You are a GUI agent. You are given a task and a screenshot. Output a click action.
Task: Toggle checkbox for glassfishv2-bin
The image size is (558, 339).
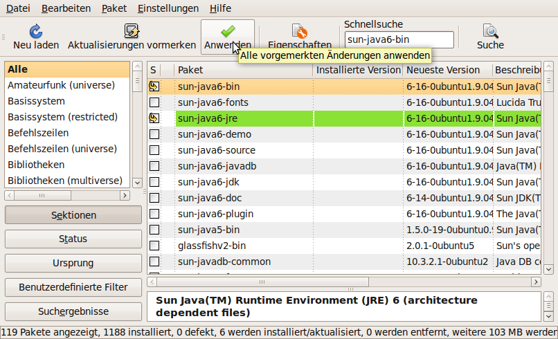tap(154, 246)
